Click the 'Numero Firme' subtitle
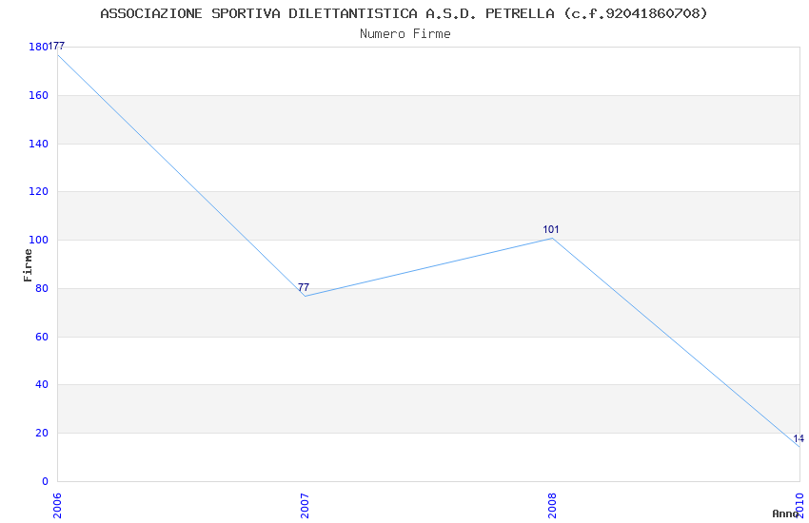This screenshot has height=523, width=809. click(x=404, y=33)
